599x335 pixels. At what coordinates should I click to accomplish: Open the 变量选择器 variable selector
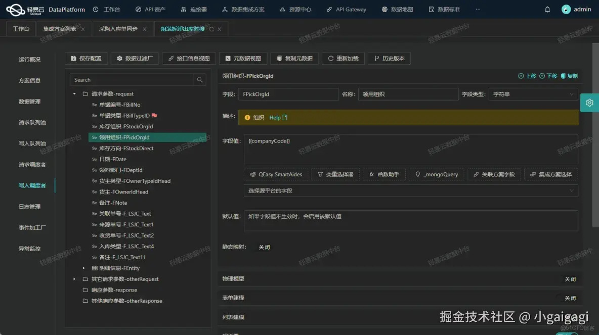(335, 174)
